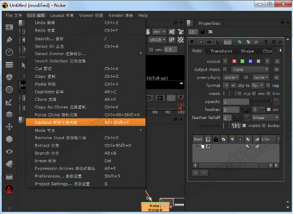
Task: Toggle the green output channel
Action: click(242, 61)
